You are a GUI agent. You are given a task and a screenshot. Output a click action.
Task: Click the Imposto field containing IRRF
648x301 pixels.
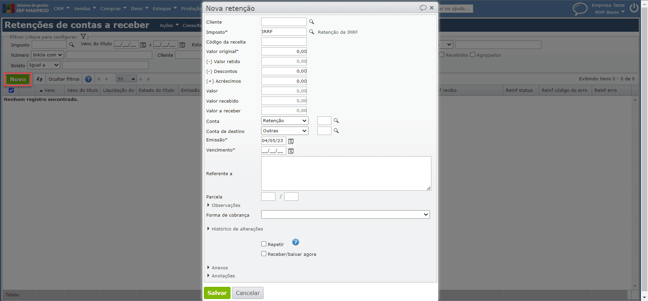tap(284, 32)
